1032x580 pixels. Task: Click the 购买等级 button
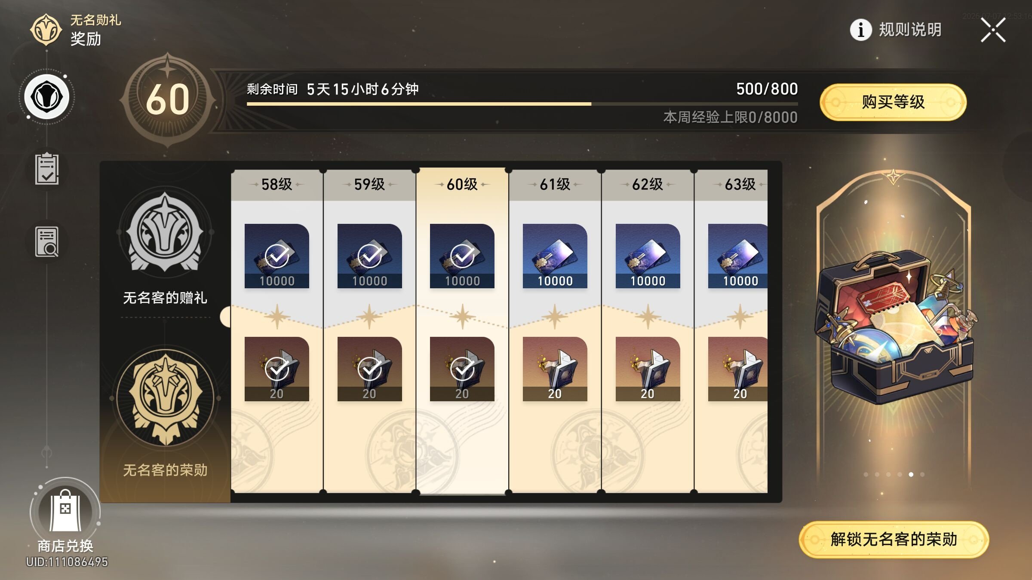coord(893,102)
